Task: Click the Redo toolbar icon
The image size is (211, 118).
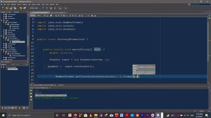Action: 25,8
